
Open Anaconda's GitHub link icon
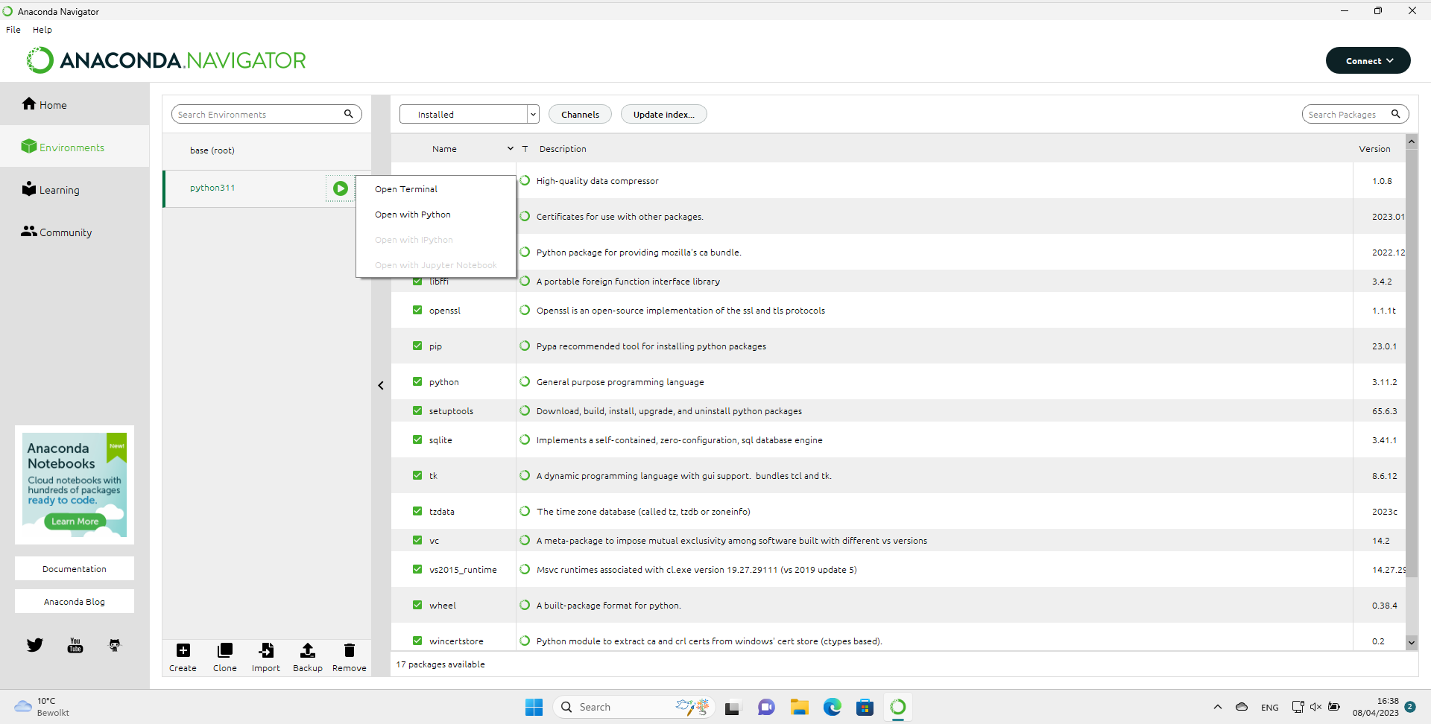pos(115,645)
